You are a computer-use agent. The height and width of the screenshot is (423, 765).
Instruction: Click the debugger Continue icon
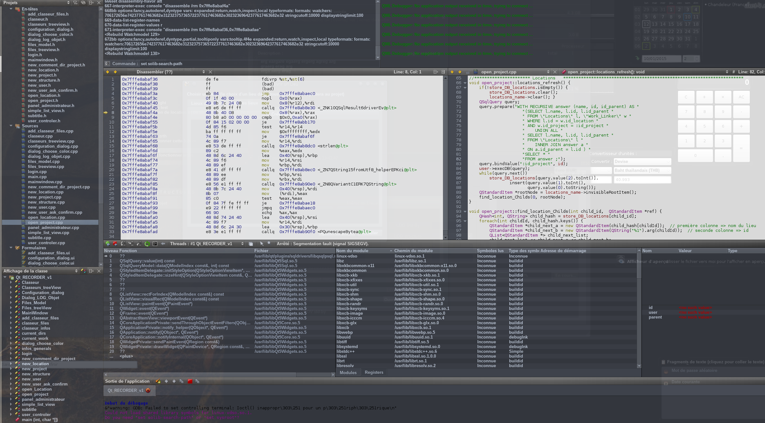pyautogui.click(x=108, y=244)
